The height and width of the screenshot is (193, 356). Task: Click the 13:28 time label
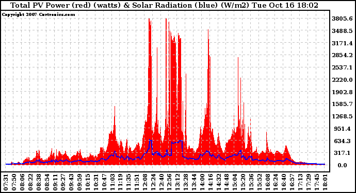point(185,182)
